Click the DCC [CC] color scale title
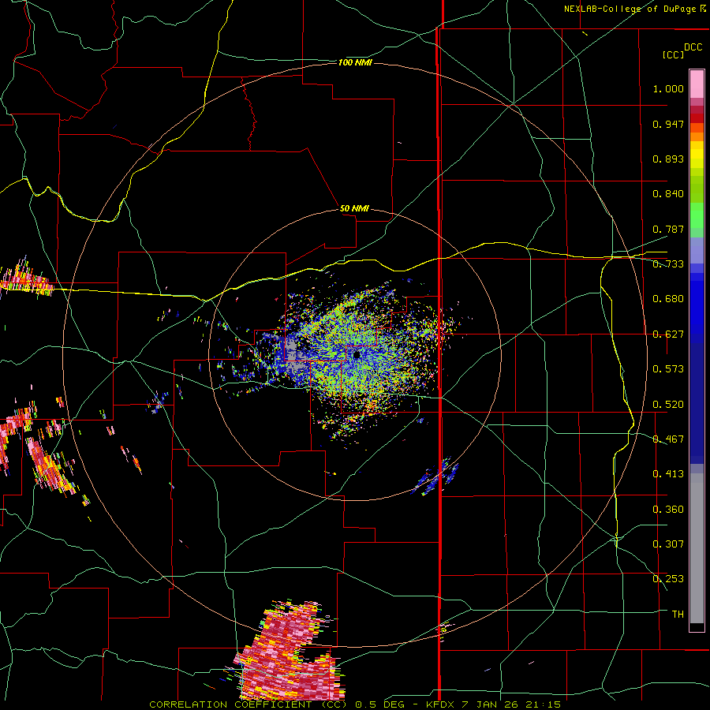 (x=682, y=50)
